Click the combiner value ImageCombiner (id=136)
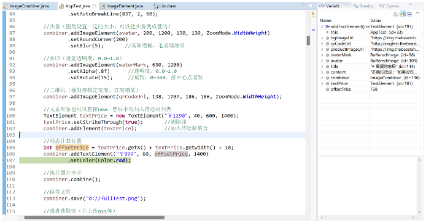Screen dimensions: 426x223 (x=395, y=78)
